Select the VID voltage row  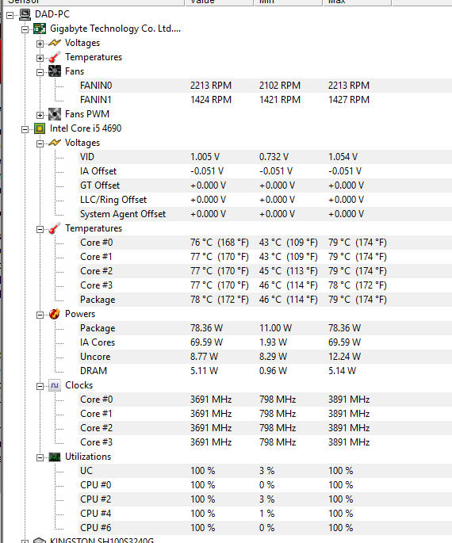point(265,157)
